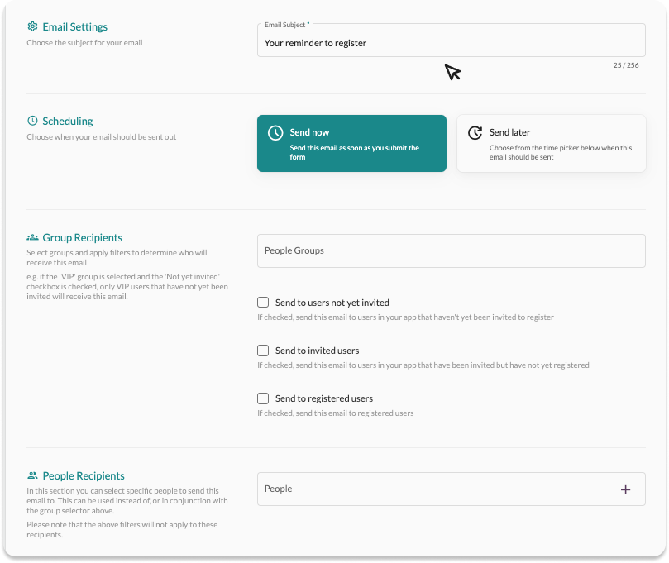Select the Send now scheduling option

(x=351, y=143)
